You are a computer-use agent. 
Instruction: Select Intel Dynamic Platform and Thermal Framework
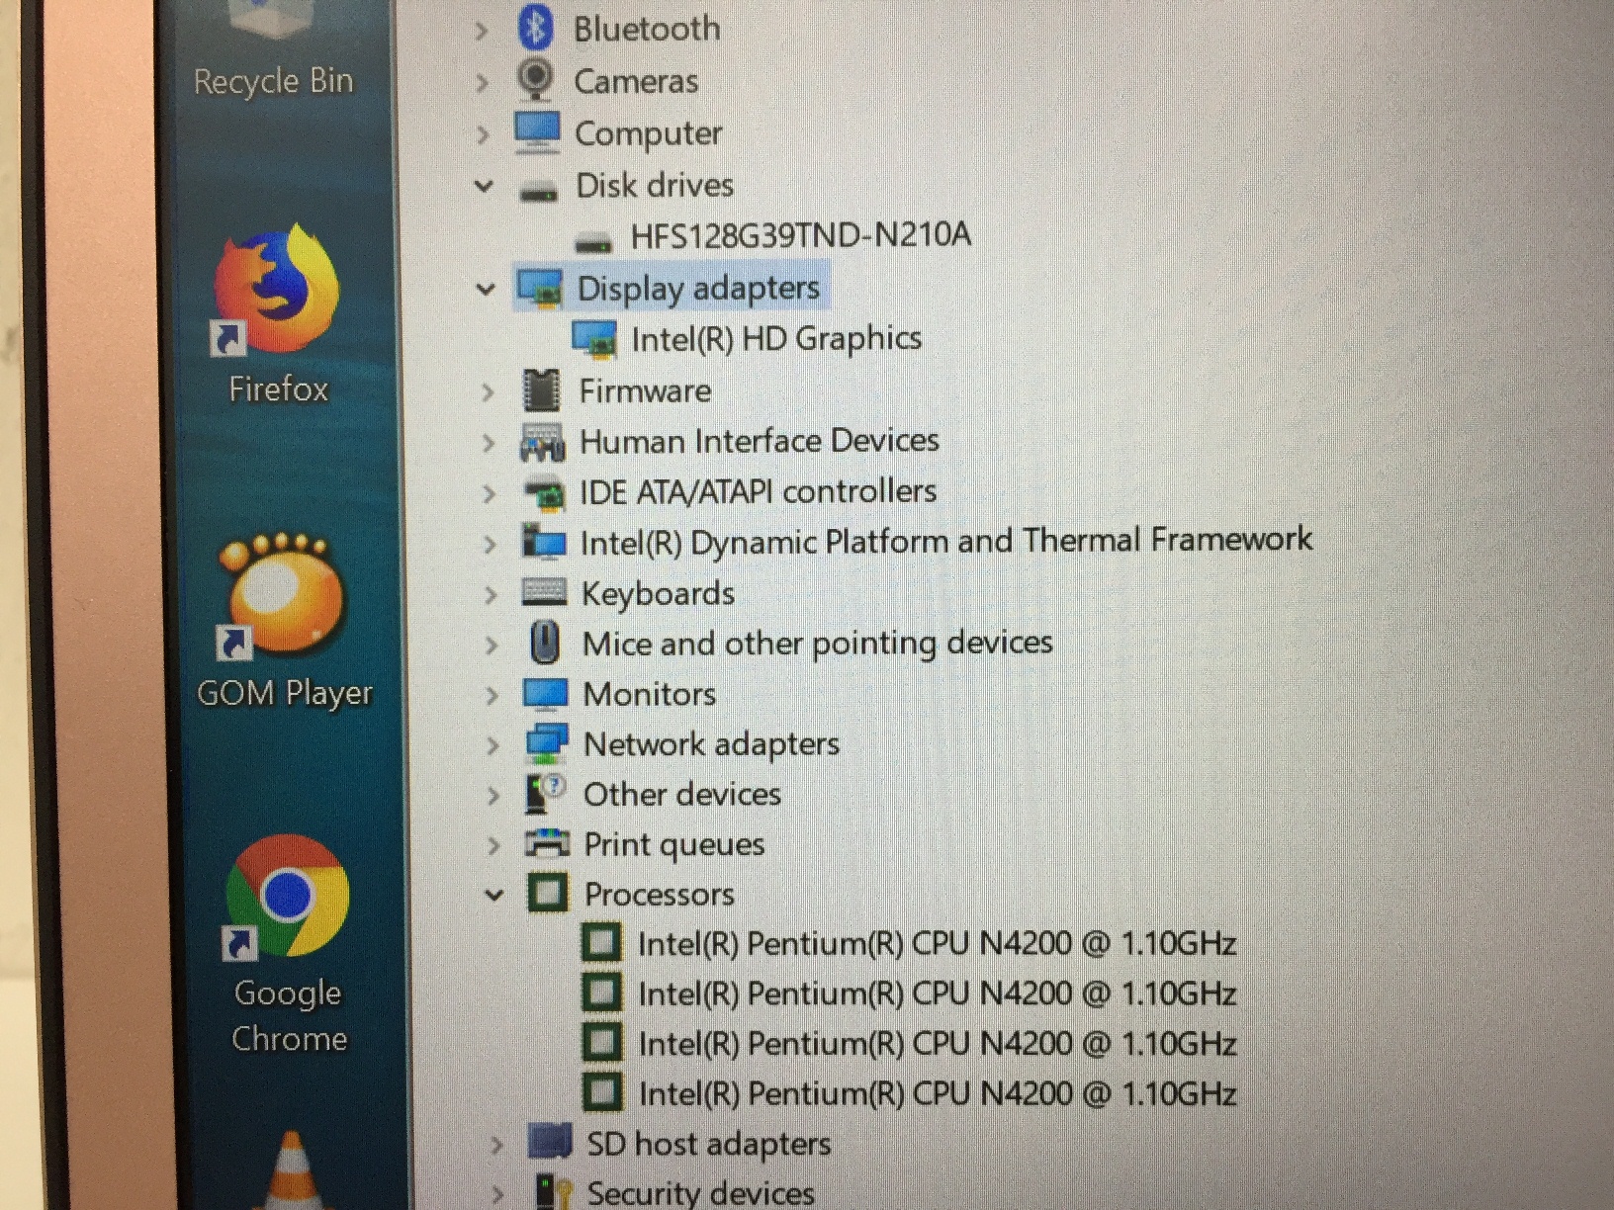[945, 542]
